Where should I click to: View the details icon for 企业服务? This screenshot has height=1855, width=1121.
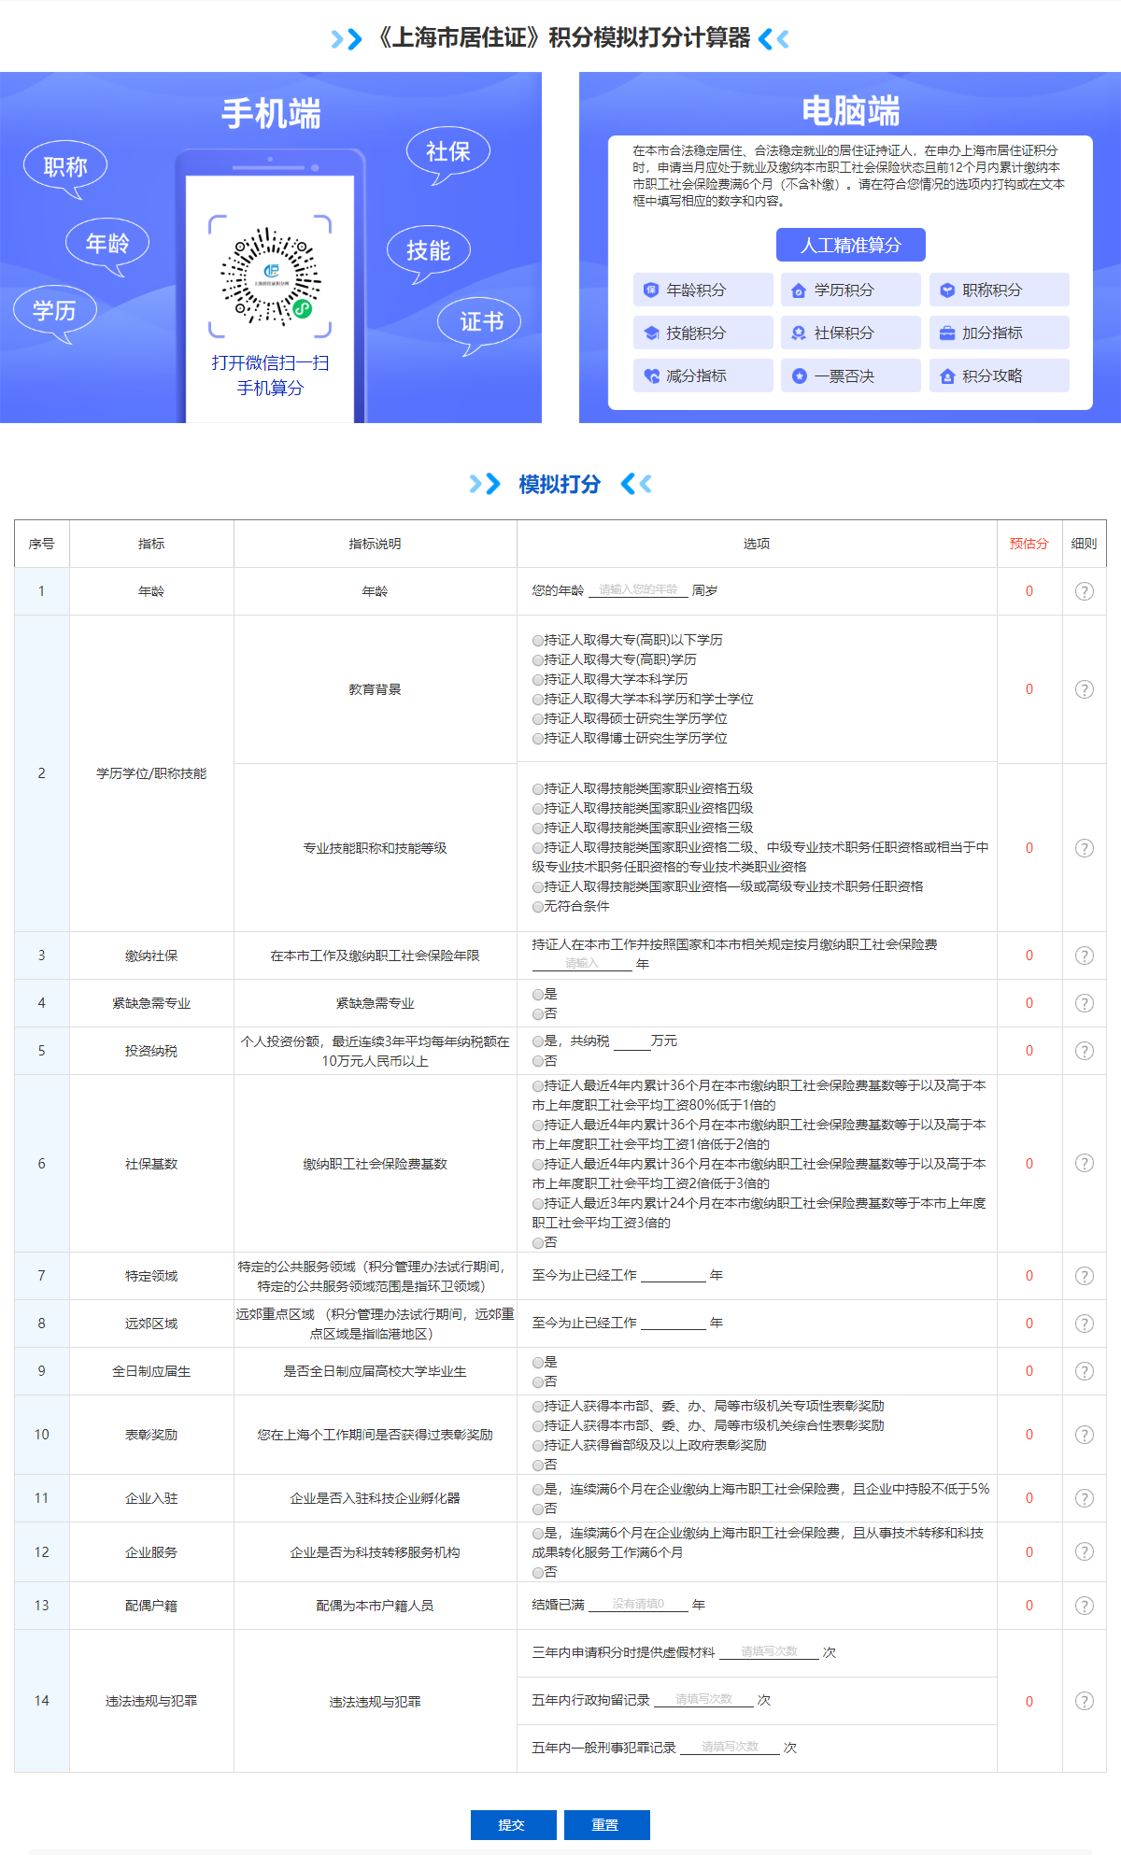coord(1084,1551)
